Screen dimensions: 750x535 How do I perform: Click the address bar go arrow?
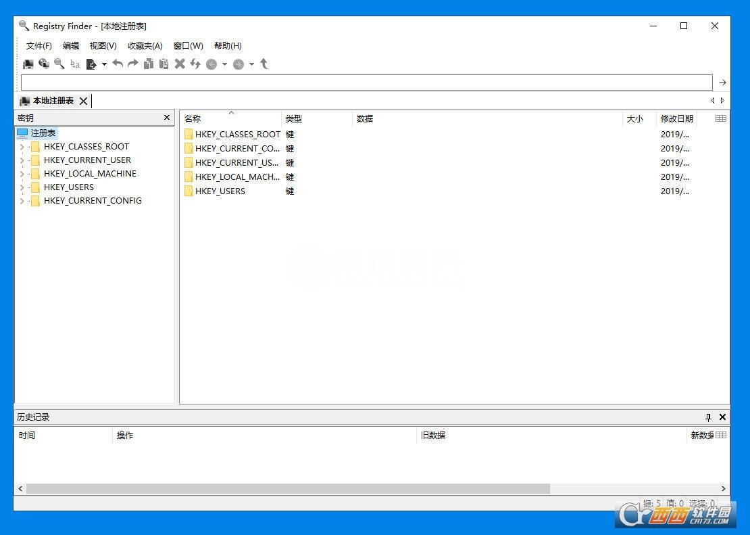(722, 82)
